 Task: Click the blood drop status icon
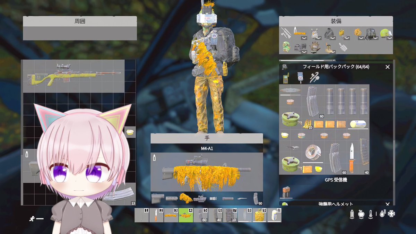coord(383,213)
